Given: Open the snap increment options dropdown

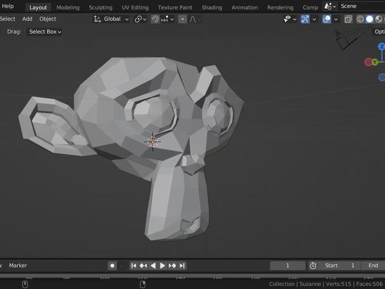Looking at the screenshot, I should (x=167, y=19).
